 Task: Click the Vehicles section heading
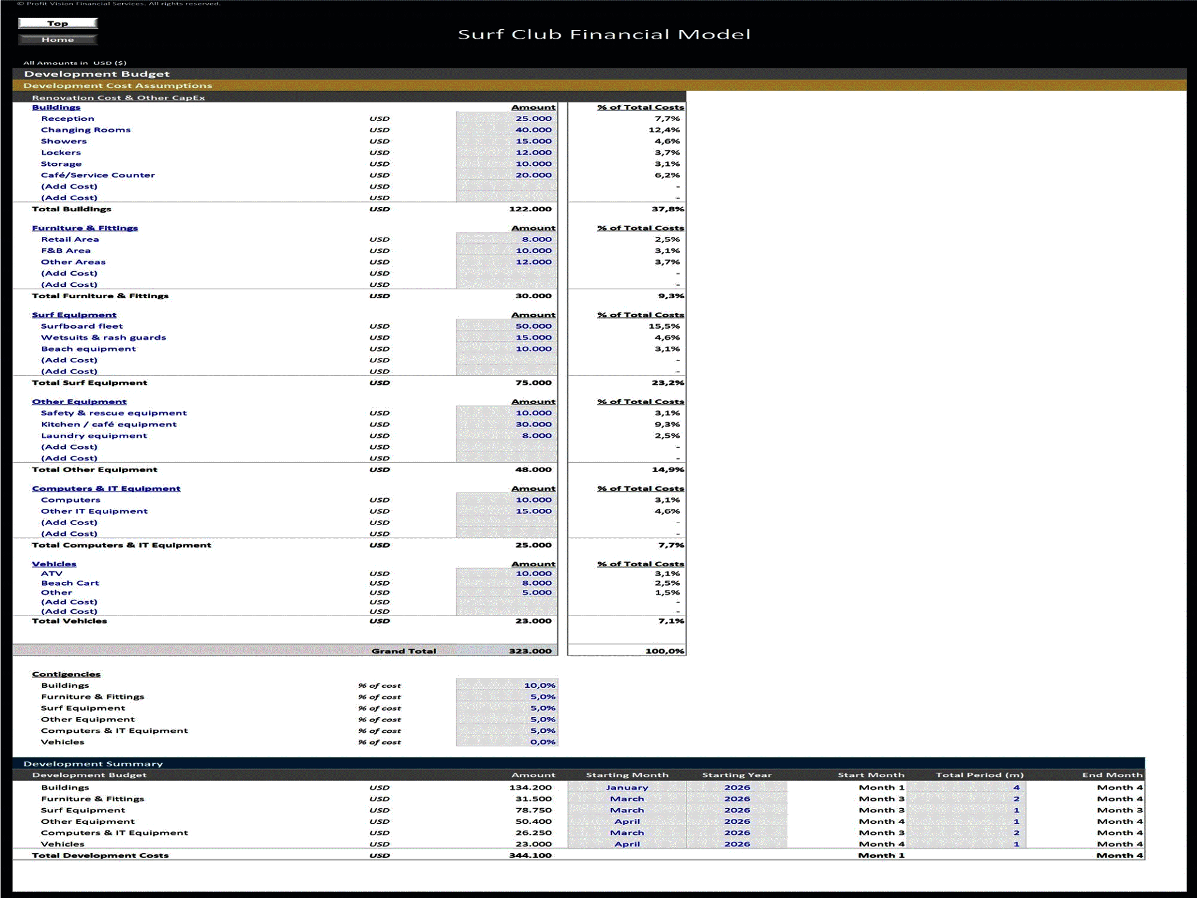pyautogui.click(x=54, y=564)
